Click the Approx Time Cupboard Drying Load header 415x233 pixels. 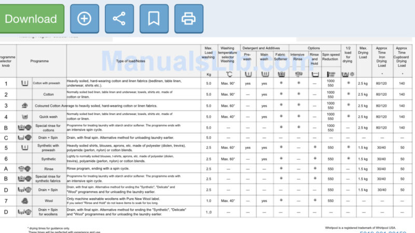point(402,56)
